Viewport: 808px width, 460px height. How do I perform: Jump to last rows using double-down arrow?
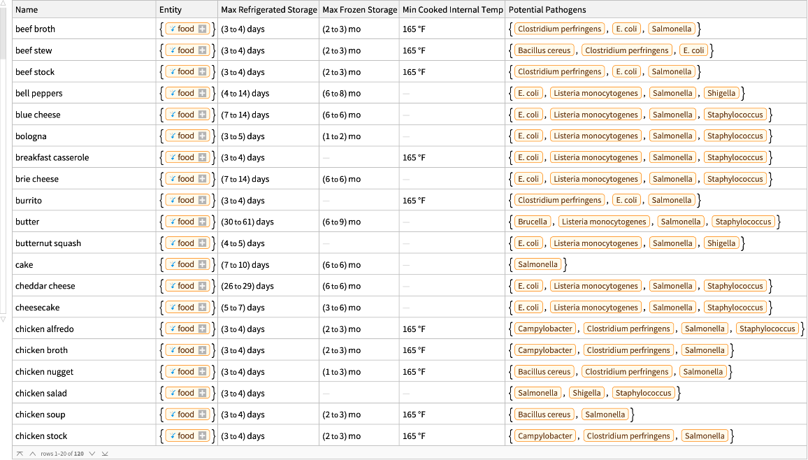click(105, 453)
